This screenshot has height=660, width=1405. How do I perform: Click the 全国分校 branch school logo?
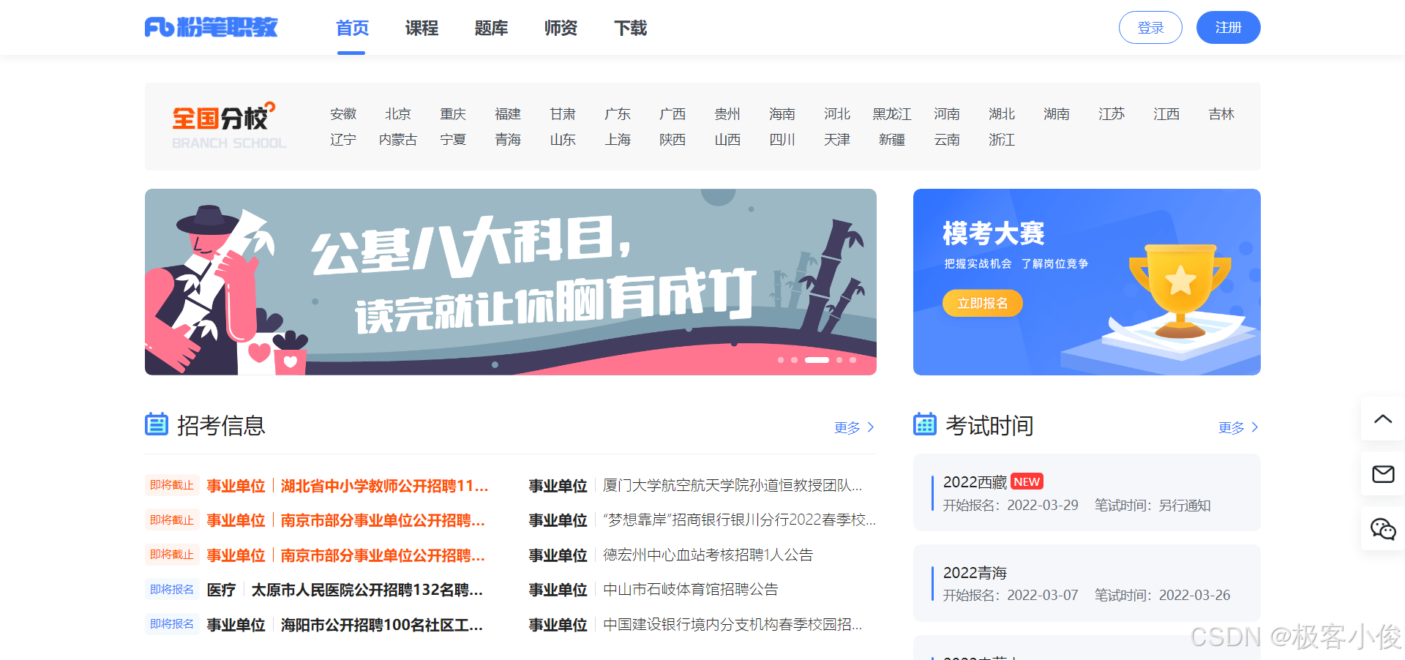[x=228, y=127]
